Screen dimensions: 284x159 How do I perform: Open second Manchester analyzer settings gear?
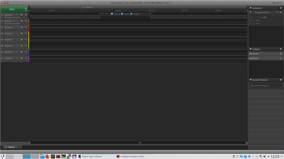click(x=280, y=58)
